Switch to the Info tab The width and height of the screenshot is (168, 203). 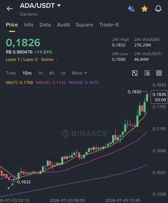click(29, 24)
